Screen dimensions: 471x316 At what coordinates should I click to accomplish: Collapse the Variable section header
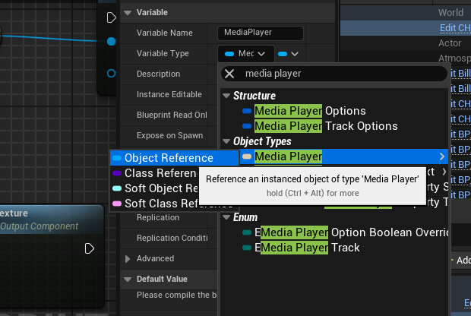(127, 13)
